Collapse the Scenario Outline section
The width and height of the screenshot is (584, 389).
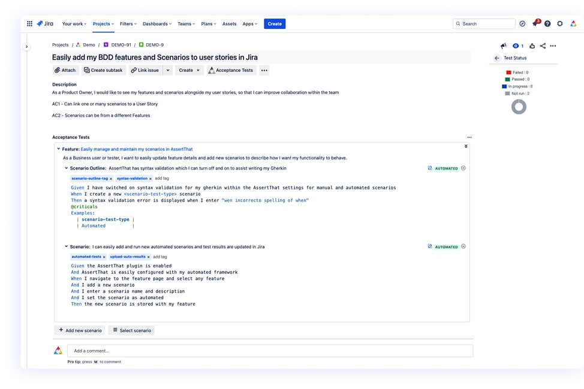pyautogui.click(x=68, y=168)
